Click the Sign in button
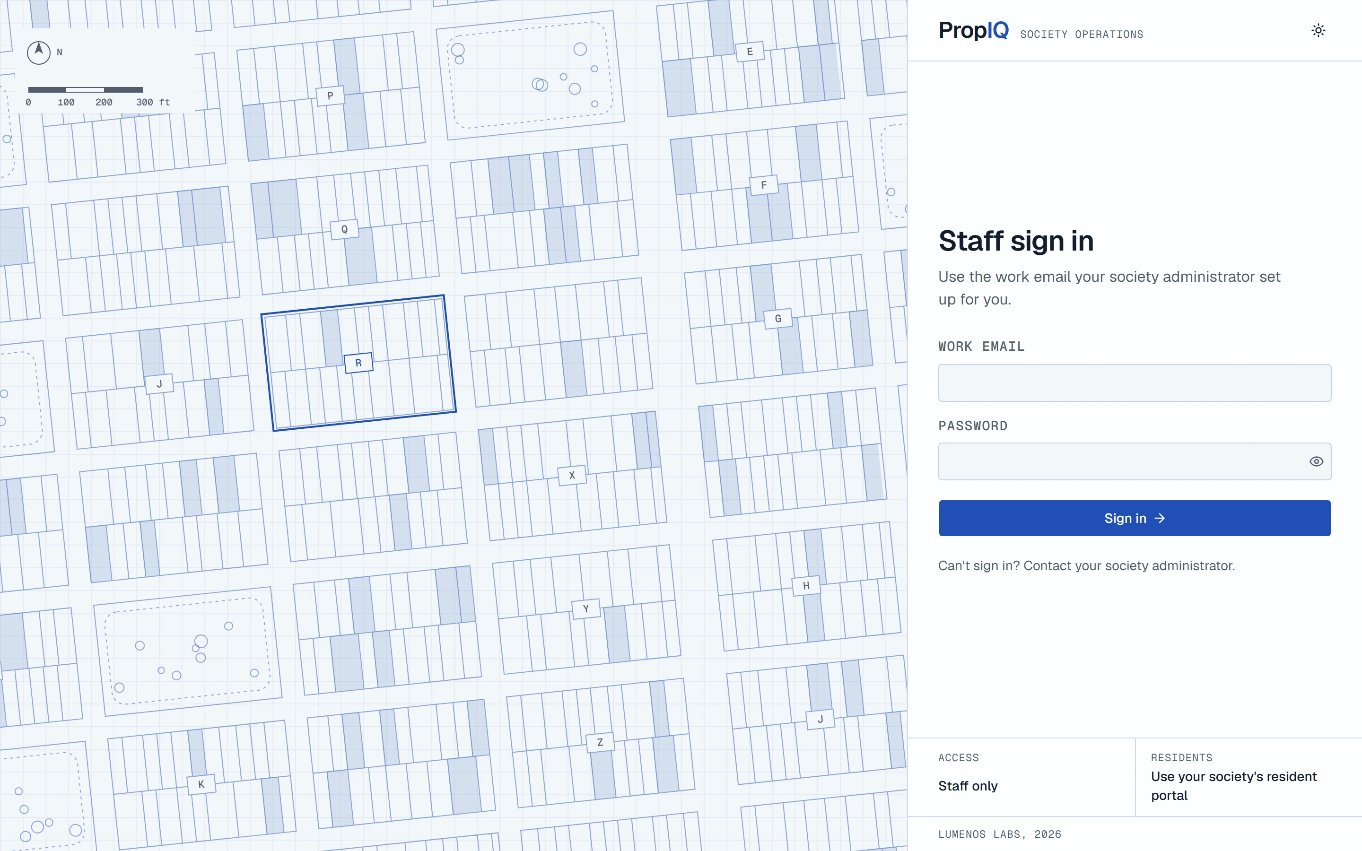Image resolution: width=1362 pixels, height=851 pixels. click(x=1134, y=518)
